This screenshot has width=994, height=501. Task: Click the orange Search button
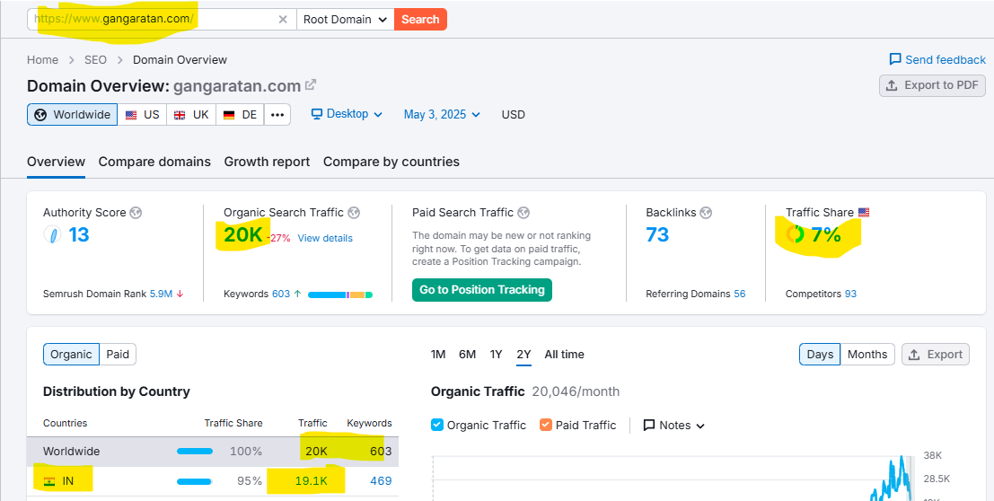tap(420, 19)
